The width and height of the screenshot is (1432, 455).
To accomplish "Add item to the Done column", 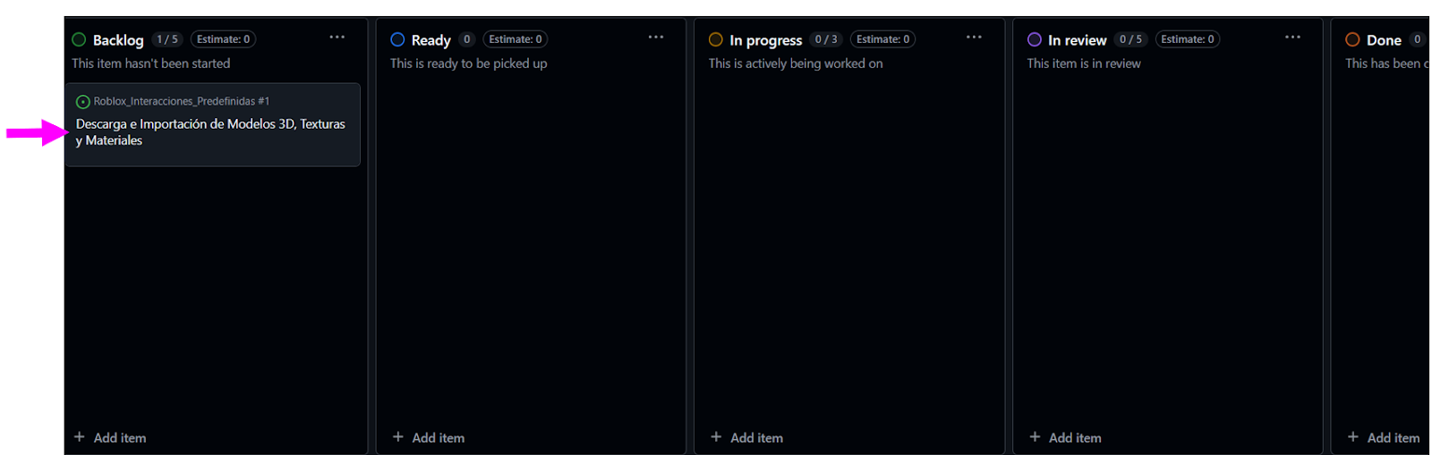I will pos(1384,437).
